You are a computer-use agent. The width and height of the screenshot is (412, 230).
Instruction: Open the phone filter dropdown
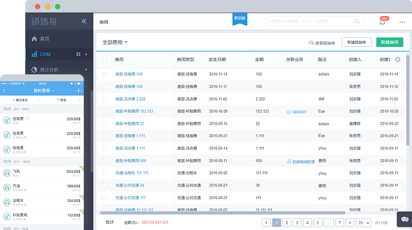coord(68,100)
